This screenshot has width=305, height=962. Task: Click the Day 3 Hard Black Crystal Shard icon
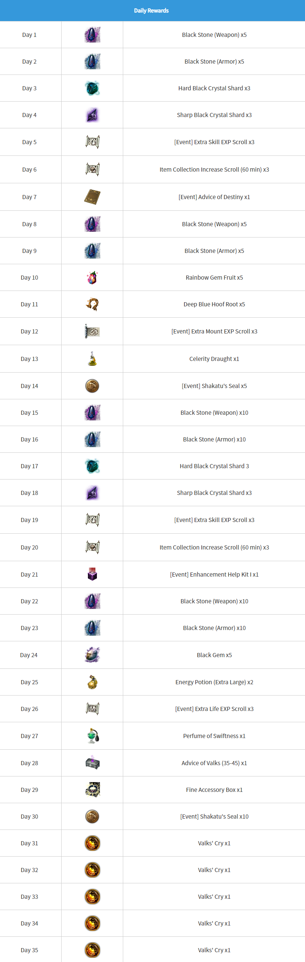[x=92, y=88]
